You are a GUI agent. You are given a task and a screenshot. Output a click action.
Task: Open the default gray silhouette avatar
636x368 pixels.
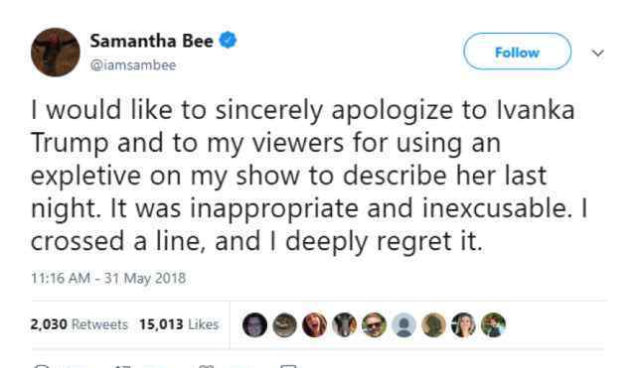(x=403, y=325)
